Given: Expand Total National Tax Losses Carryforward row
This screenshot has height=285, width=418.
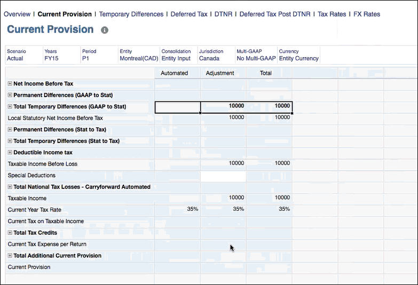Looking at the screenshot, I should click(x=10, y=187).
